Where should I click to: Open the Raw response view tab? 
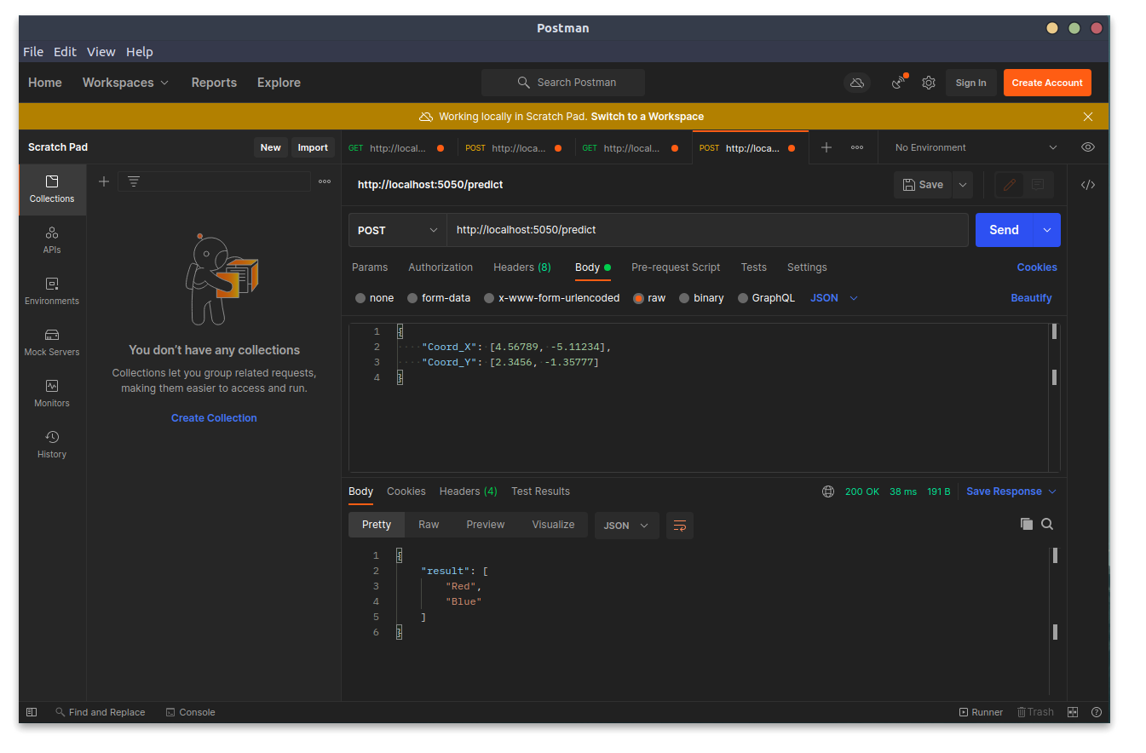coord(429,525)
